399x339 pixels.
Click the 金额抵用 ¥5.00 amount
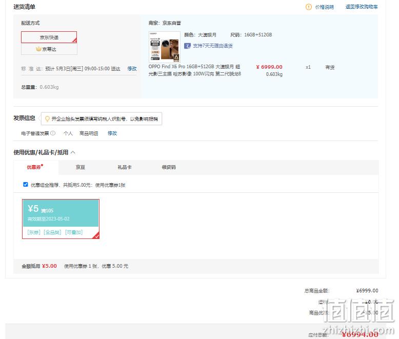(x=49, y=266)
